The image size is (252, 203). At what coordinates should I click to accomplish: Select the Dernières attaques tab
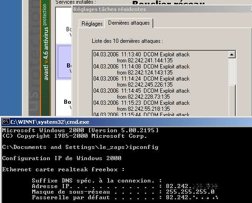tap(129, 23)
